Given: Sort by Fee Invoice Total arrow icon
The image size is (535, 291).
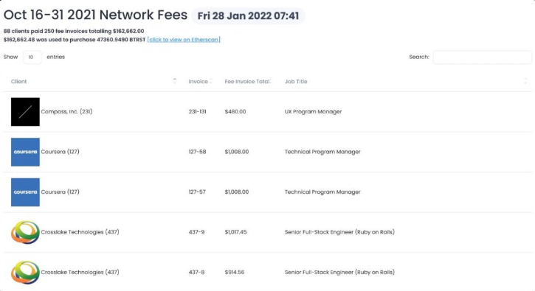Looking at the screenshot, I should 271,81.
